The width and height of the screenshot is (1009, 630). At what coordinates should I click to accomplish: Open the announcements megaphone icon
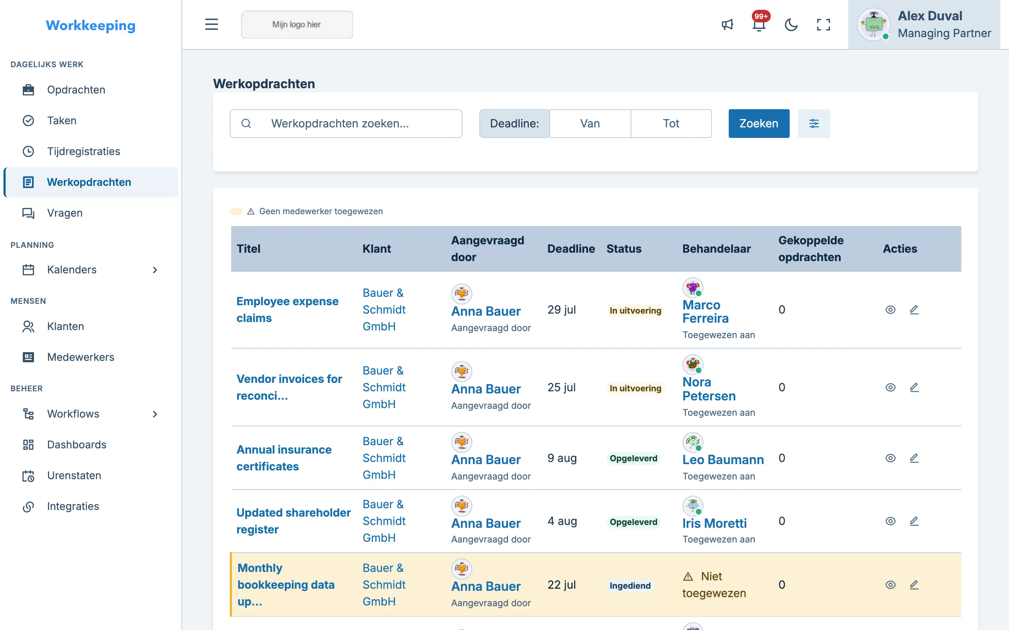tap(727, 24)
